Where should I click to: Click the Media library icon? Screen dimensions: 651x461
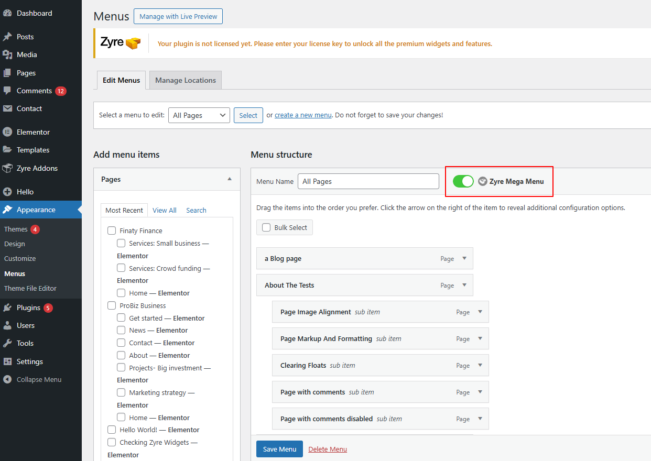pyautogui.click(x=7, y=54)
